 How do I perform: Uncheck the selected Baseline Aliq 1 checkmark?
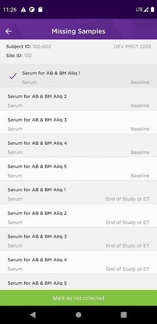[13, 77]
